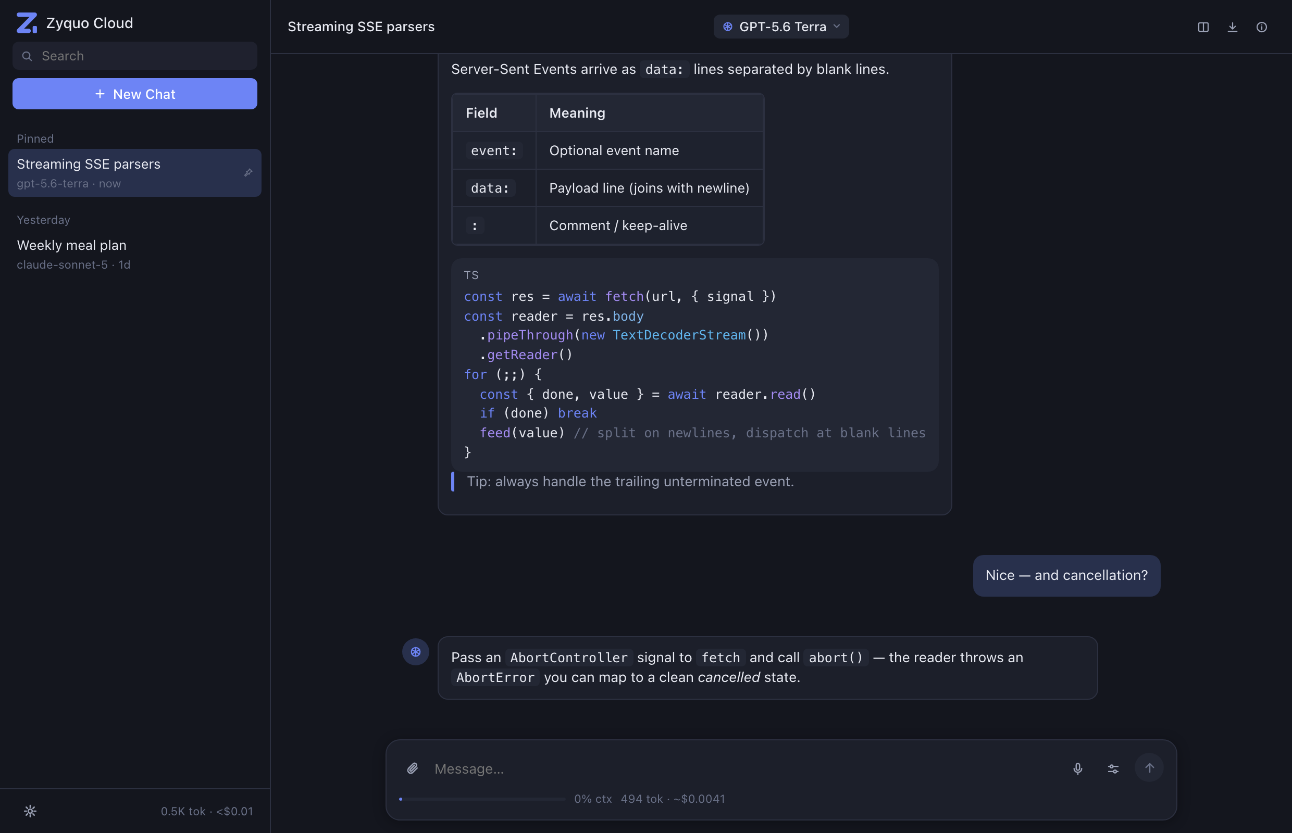
Task: Attach a file with the paperclip icon
Action: [x=412, y=768]
